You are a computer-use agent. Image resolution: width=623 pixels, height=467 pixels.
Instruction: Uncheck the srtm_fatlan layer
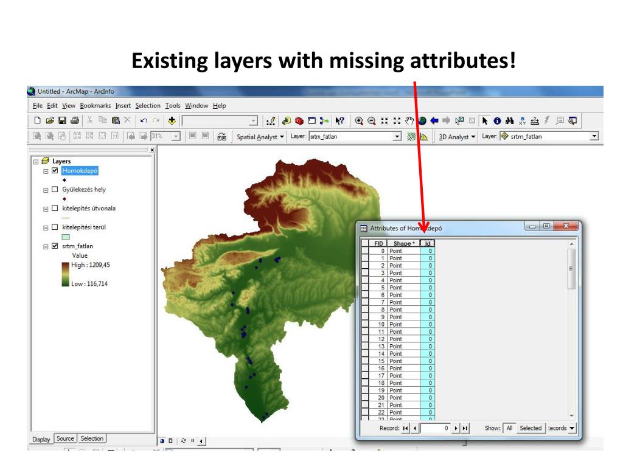tap(55, 246)
